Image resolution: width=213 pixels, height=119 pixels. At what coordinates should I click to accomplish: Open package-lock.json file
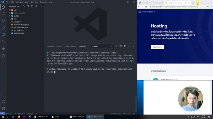tap(21, 27)
